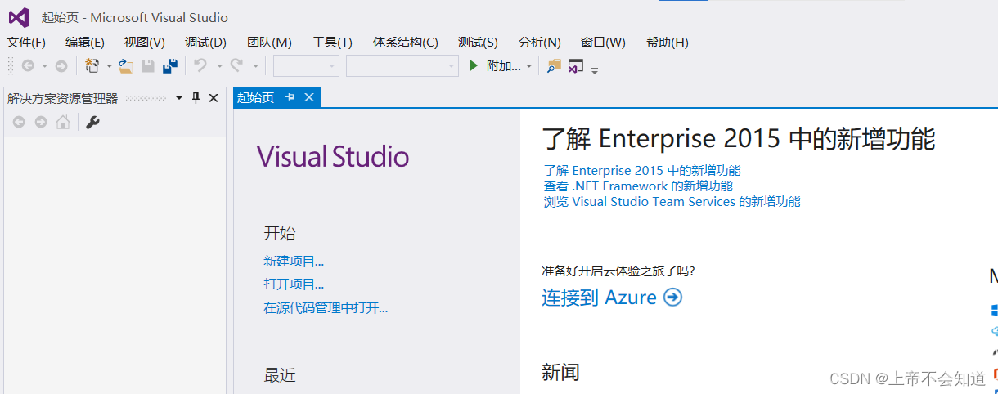
Task: Click the Visual Studio window toolbar icon
Action: pos(576,66)
